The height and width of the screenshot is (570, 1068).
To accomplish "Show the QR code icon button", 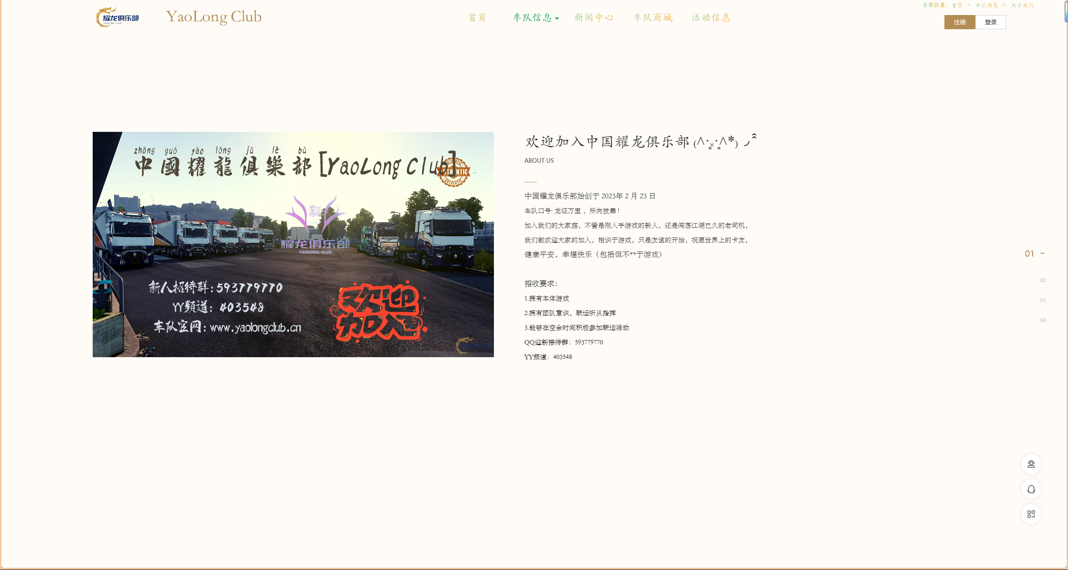I will pos(1031,514).
